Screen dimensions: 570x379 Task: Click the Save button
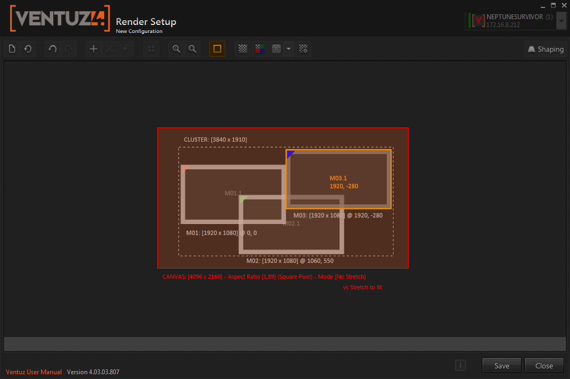click(x=501, y=365)
